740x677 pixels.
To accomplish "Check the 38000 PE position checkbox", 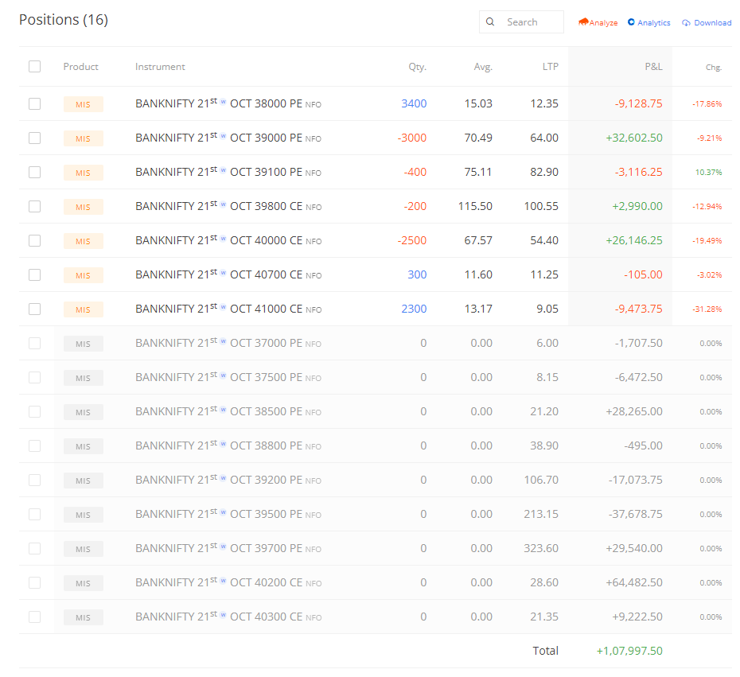I will 34,103.
